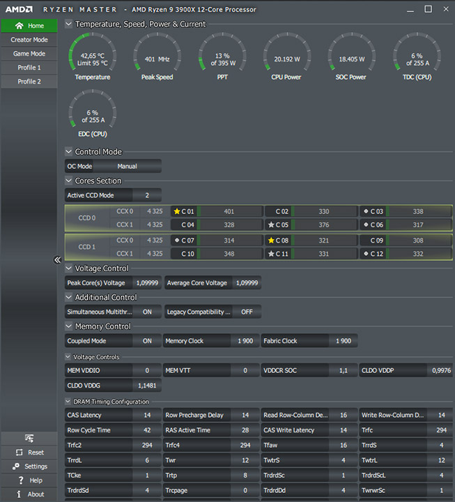Screen dimensions: 455x502
Task: Open the About info icon
Action: (19, 494)
